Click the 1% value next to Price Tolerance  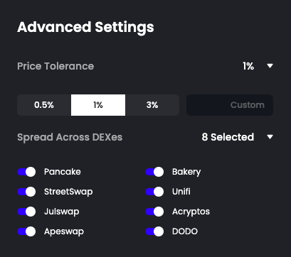[248, 66]
